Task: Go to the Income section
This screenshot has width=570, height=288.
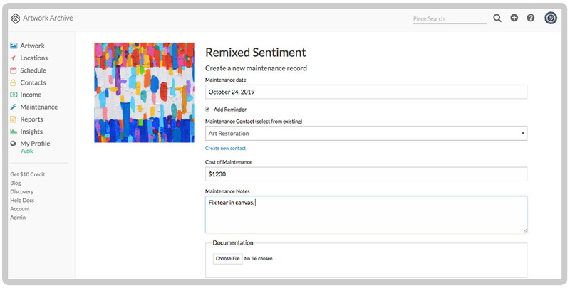Action: 31,95
